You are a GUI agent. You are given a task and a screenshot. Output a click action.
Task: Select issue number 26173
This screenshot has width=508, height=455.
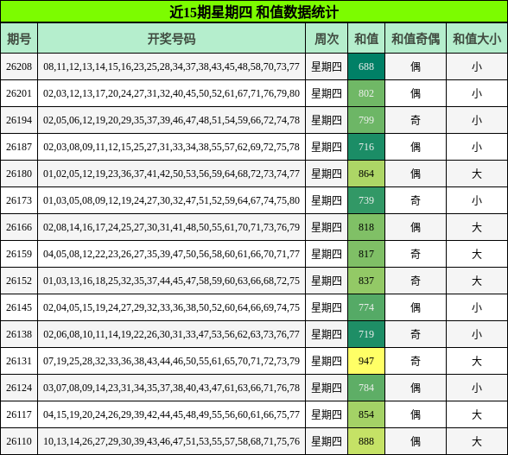click(x=19, y=200)
